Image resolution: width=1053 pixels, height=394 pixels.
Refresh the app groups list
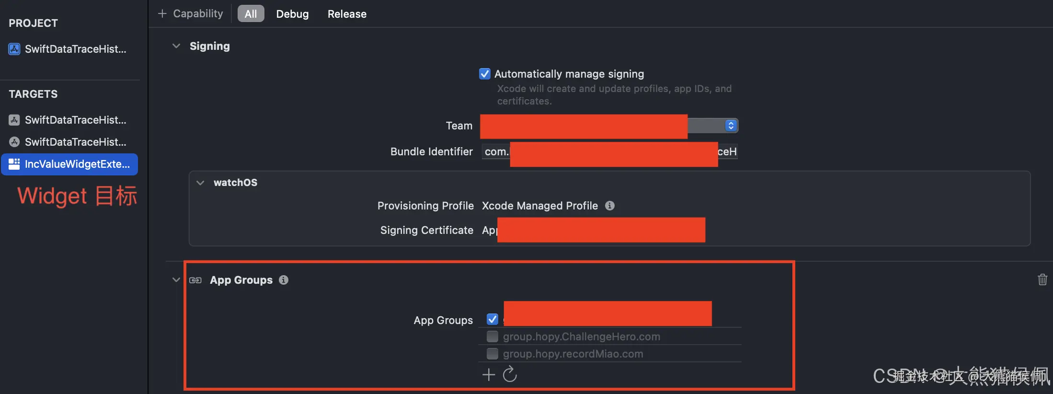[x=510, y=374]
